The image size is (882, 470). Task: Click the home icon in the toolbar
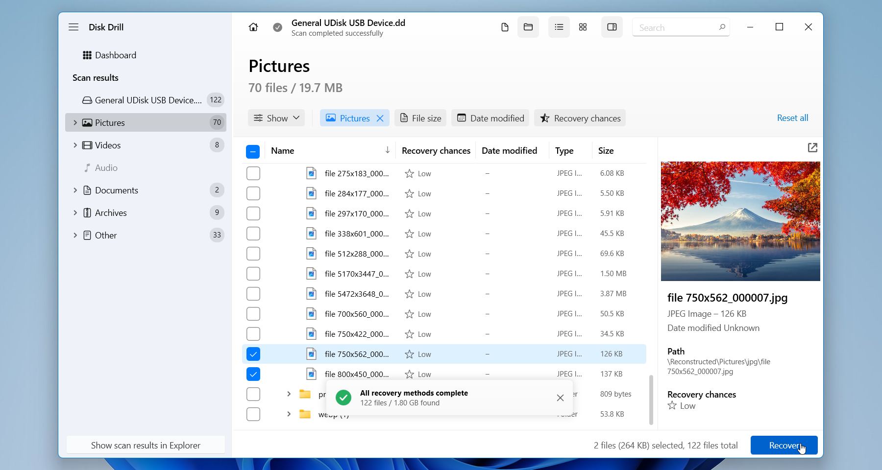pos(253,27)
